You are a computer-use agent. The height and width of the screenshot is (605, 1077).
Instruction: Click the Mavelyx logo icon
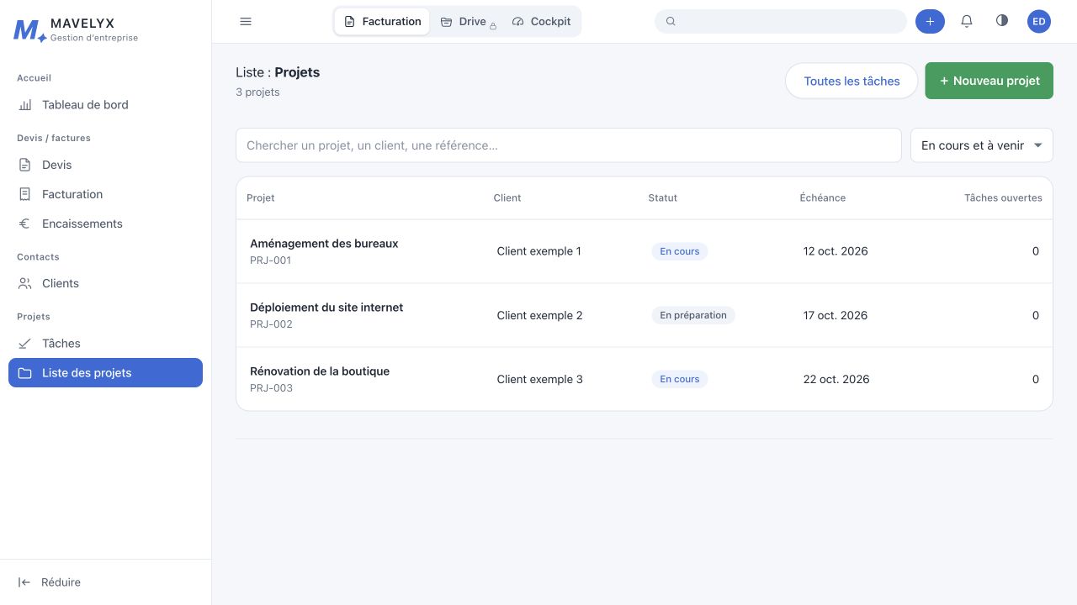30,30
